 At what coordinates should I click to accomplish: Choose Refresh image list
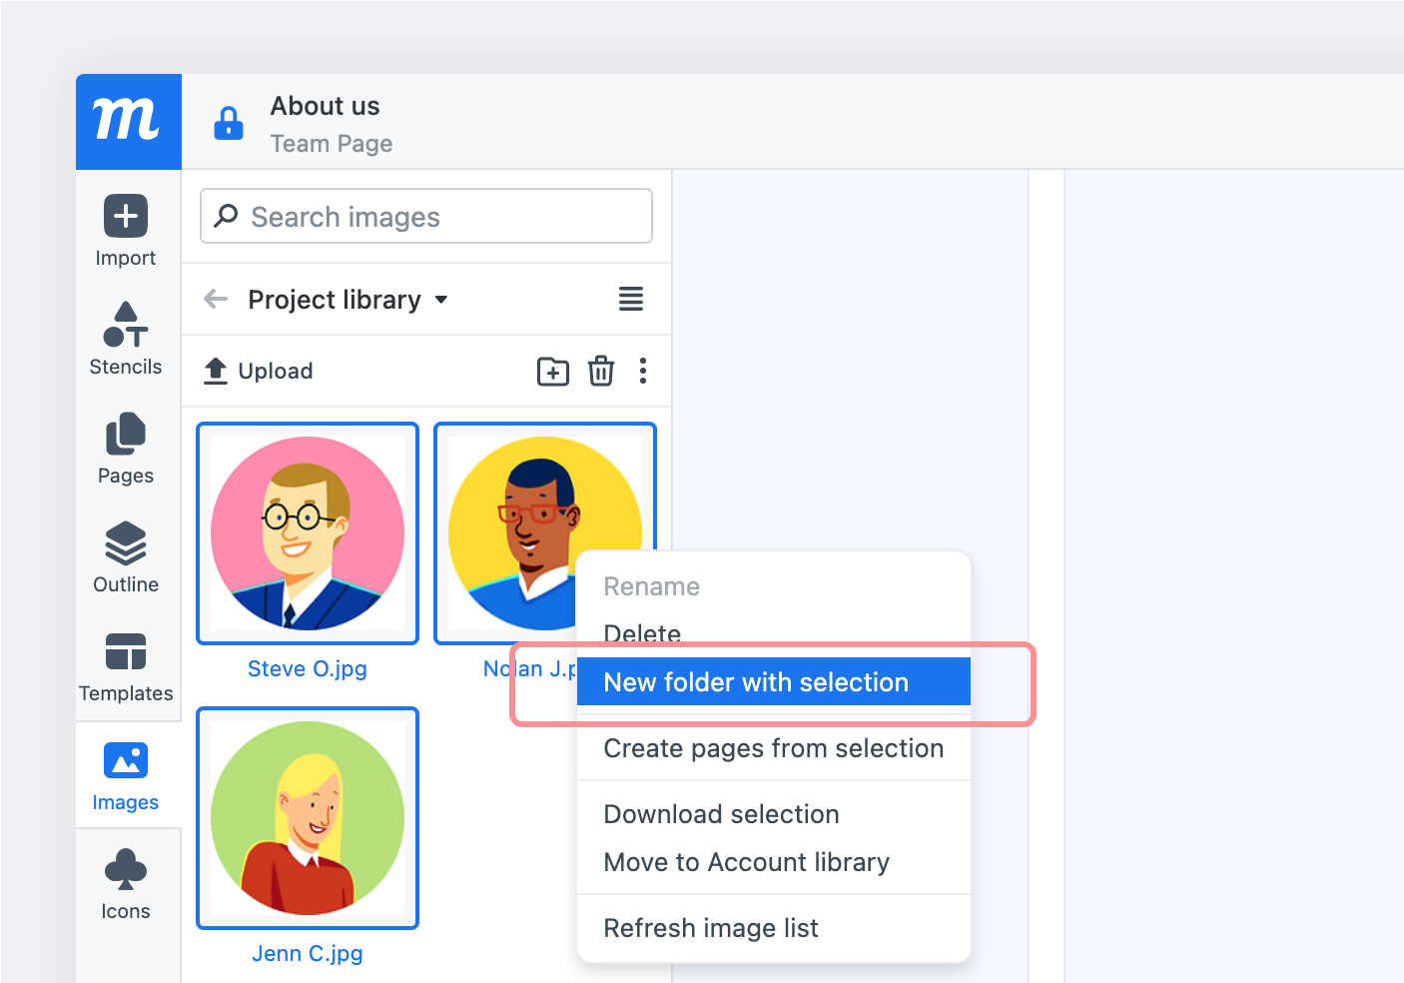point(774,928)
